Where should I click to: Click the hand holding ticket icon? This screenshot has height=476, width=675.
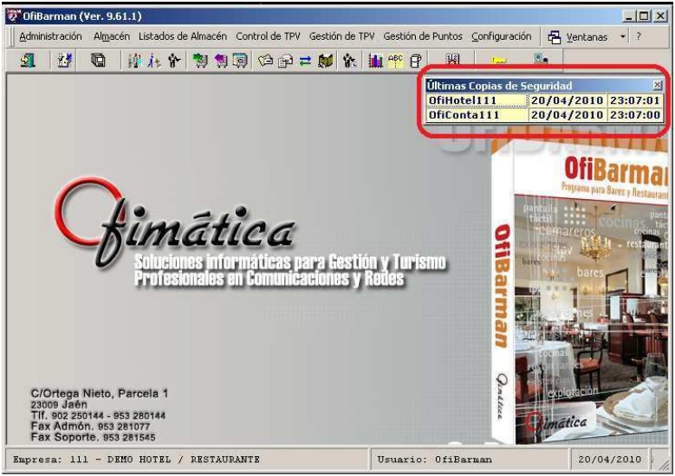pos(265,61)
